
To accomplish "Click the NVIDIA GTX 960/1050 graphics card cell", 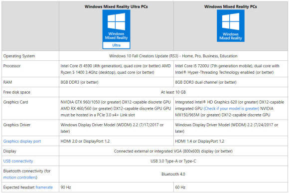I will pyautogui.click(x=116, y=109).
